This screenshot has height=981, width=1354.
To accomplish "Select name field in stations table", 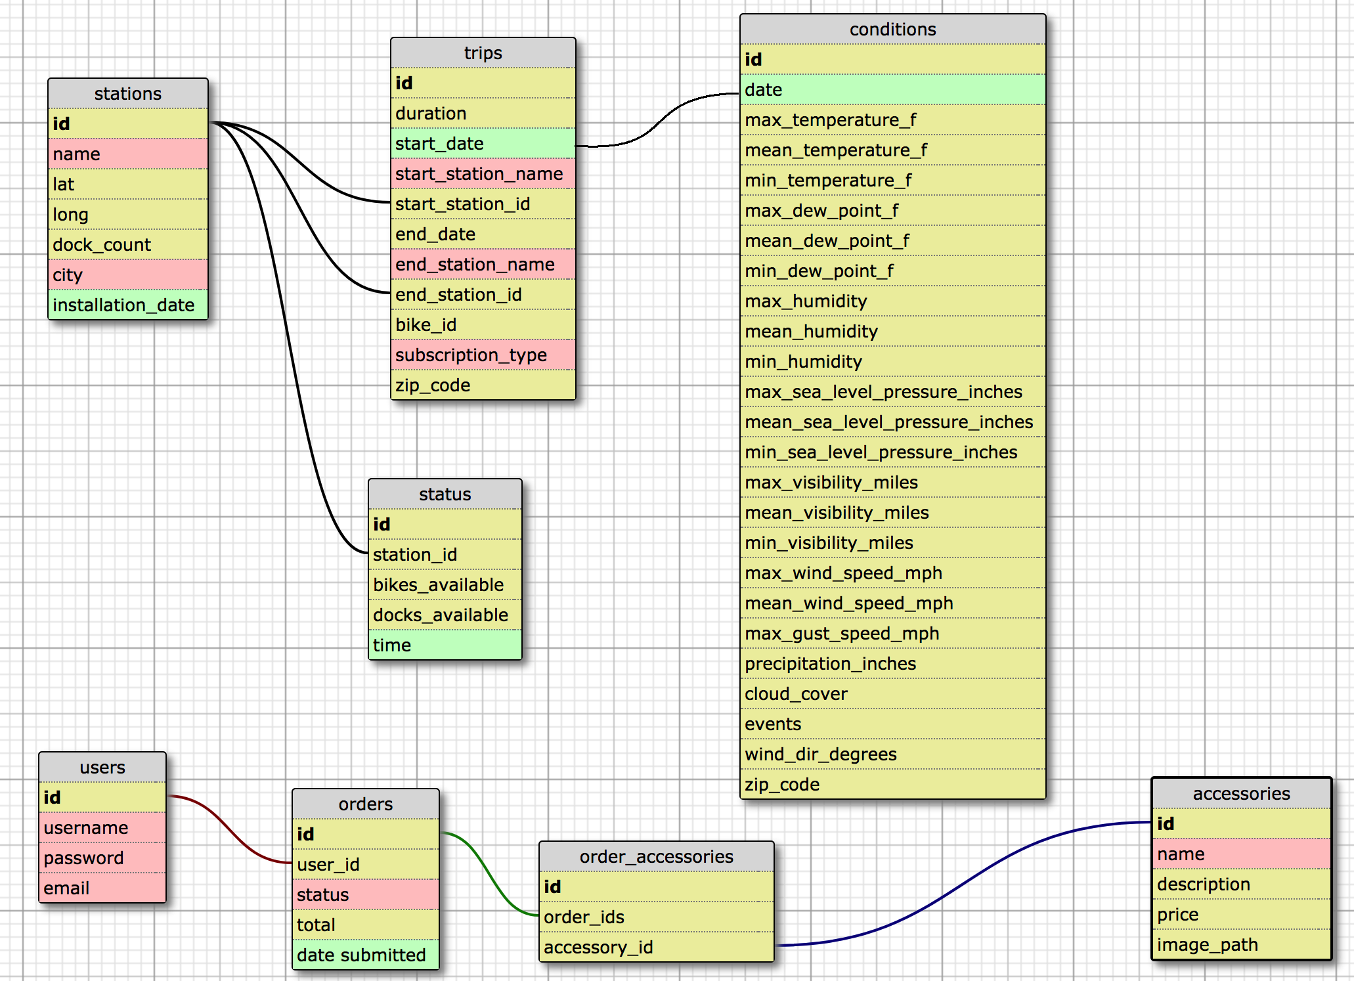I will pos(128,154).
